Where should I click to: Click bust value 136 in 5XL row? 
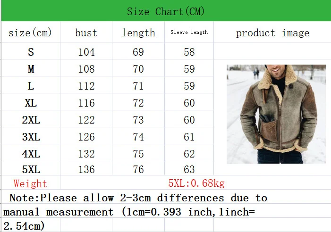pyautogui.click(x=86, y=168)
